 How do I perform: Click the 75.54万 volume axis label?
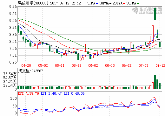(10, 74)
